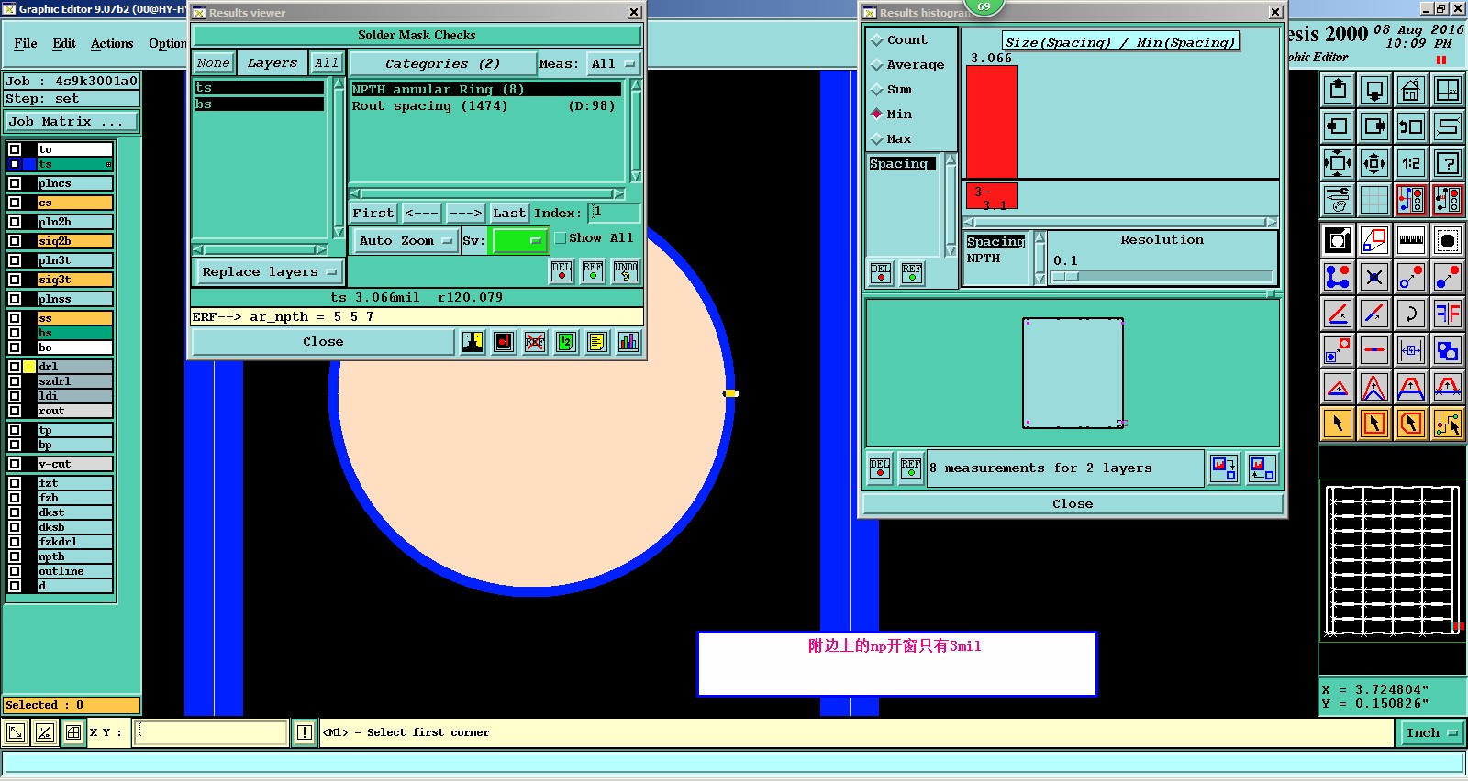Open the Auto Zoom dropdown
The width and height of the screenshot is (1468, 781).
[405, 241]
